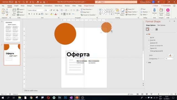Viewport: 177px width, 100px height.
Task: Click the Bullets list icon
Action: (x=62, y=10)
